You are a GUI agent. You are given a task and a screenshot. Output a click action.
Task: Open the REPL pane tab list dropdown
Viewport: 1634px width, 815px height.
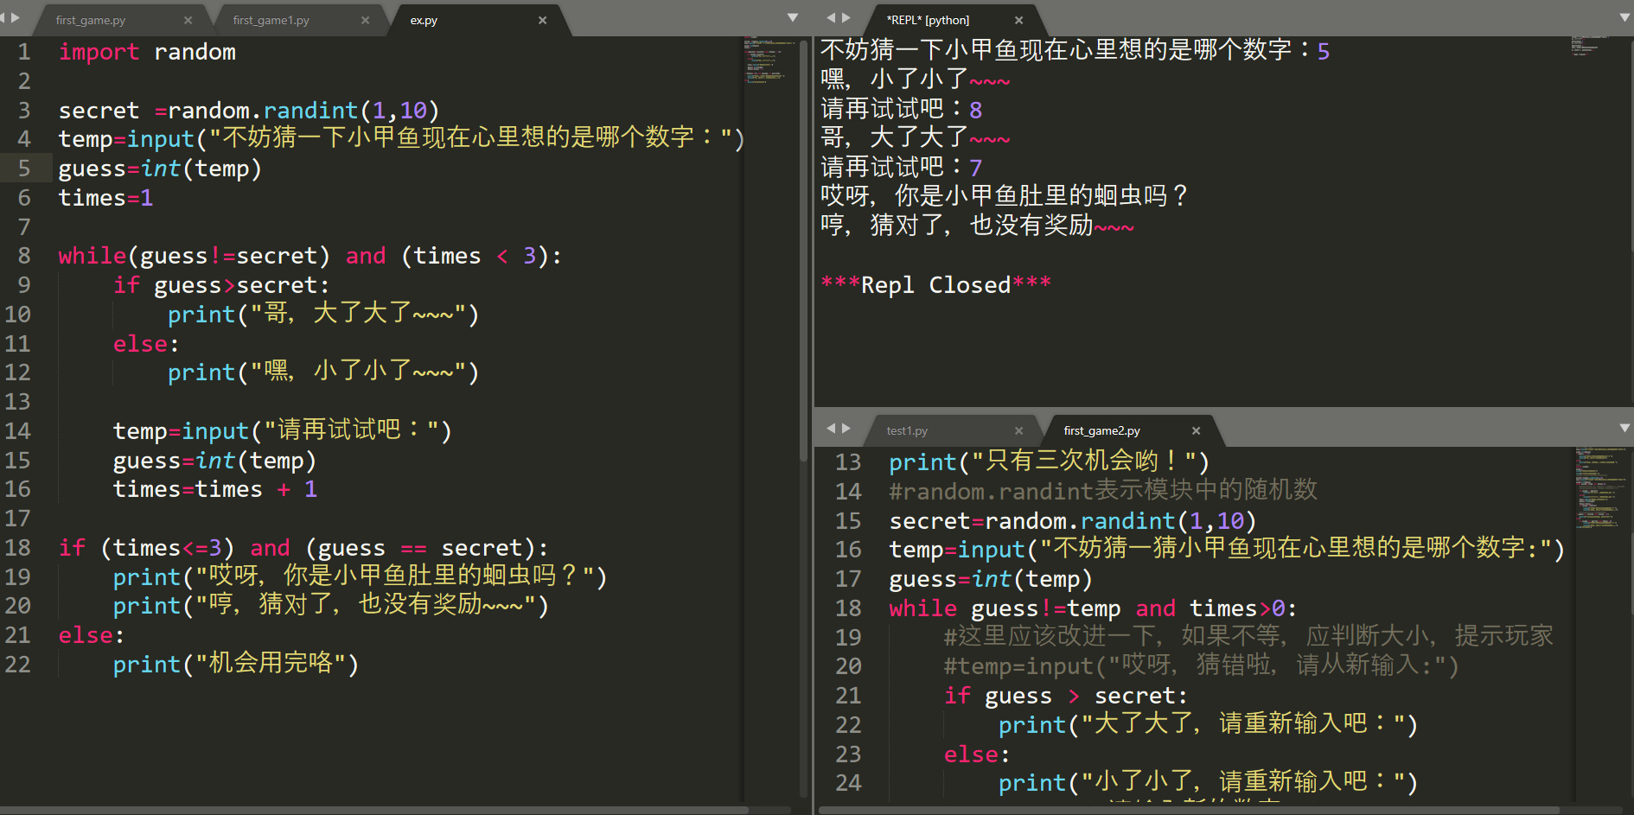coord(1624,17)
